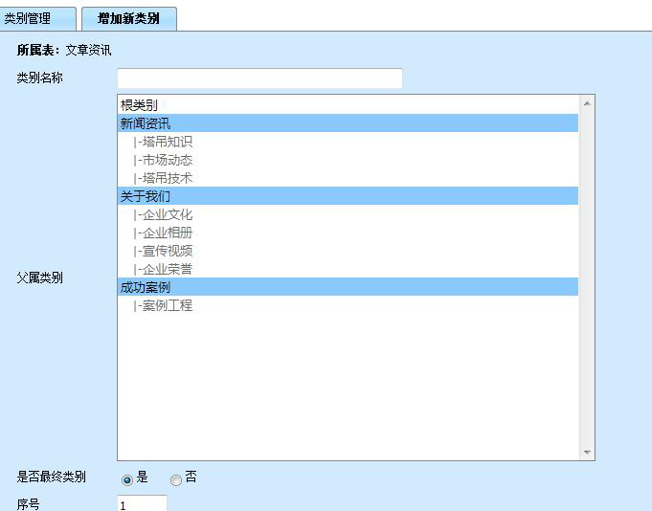Set 是否最终类别 to 否
The height and width of the screenshot is (511, 652).
pos(175,479)
